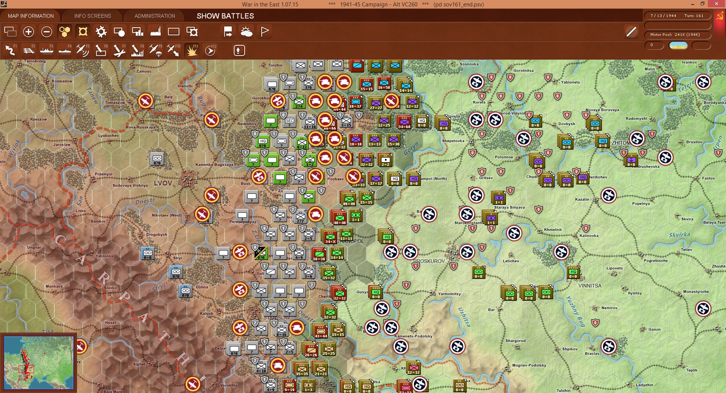Screen dimensions: 726x393
Task: Click the overlapping windows icon in the toolbar
Action: pyautogui.click(x=10, y=32)
